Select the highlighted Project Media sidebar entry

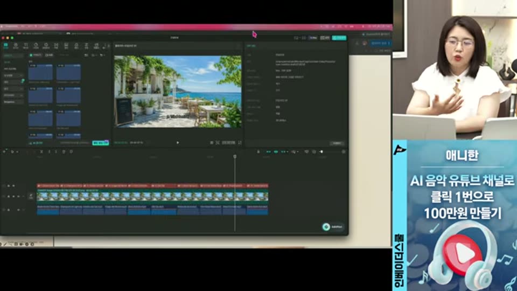click(x=12, y=56)
